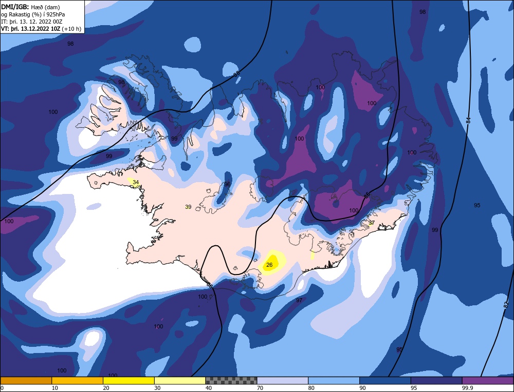Click the orange 10–20 legend swatch
This screenshot has height=392, width=514.
(78, 380)
